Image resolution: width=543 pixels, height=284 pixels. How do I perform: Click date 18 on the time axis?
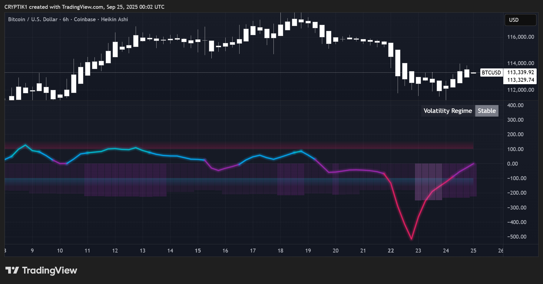click(x=280, y=251)
